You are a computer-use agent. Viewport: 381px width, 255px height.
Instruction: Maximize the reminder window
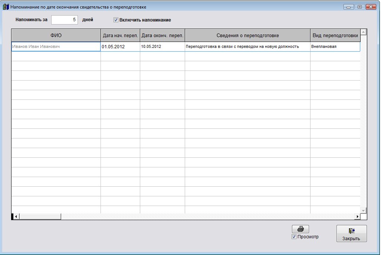click(359, 7)
